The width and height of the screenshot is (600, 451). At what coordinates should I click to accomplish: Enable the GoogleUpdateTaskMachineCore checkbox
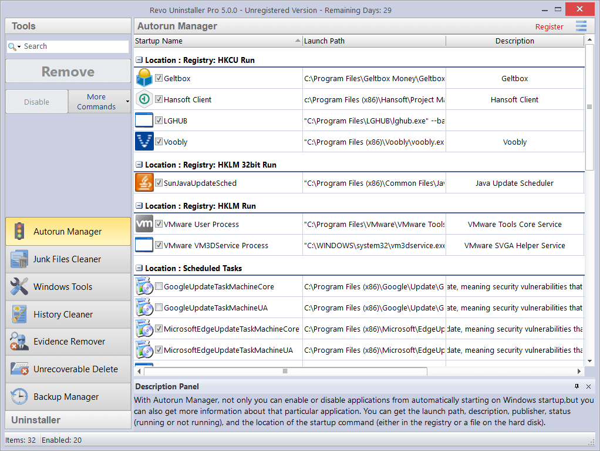(159, 286)
